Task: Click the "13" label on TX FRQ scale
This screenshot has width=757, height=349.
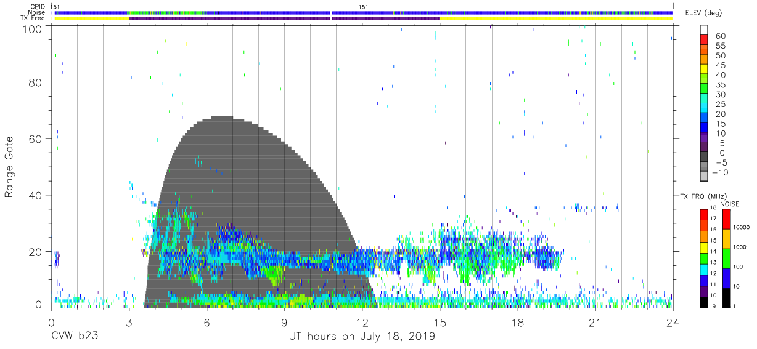Action: (714, 263)
